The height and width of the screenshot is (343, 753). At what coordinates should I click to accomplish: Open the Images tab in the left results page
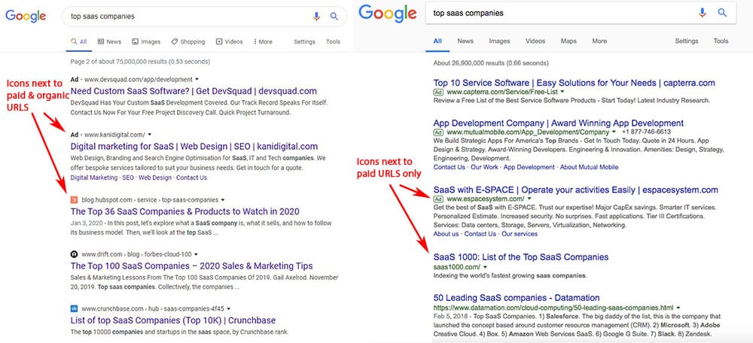point(147,41)
